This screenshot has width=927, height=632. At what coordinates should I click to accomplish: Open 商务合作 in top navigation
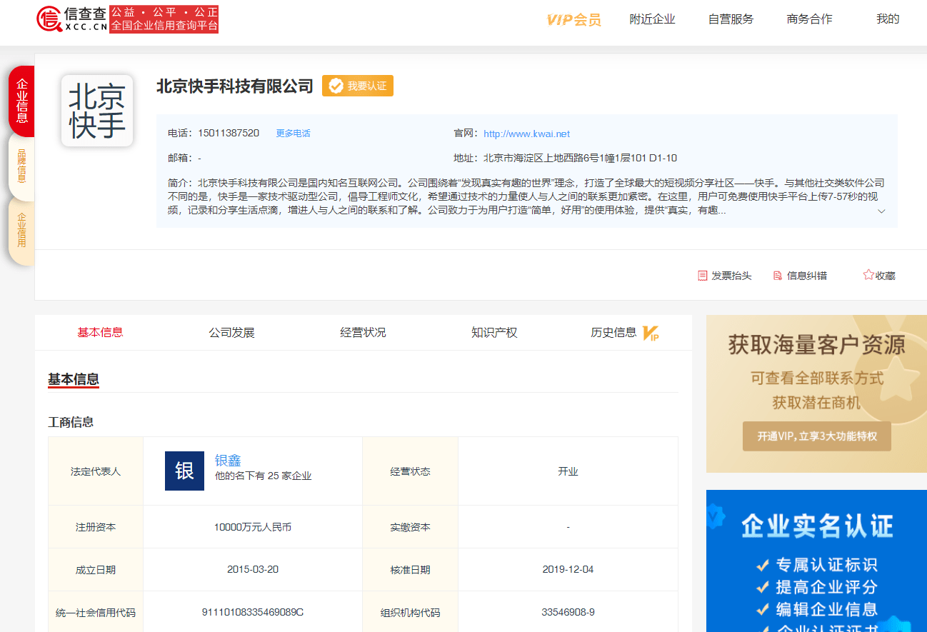[809, 19]
